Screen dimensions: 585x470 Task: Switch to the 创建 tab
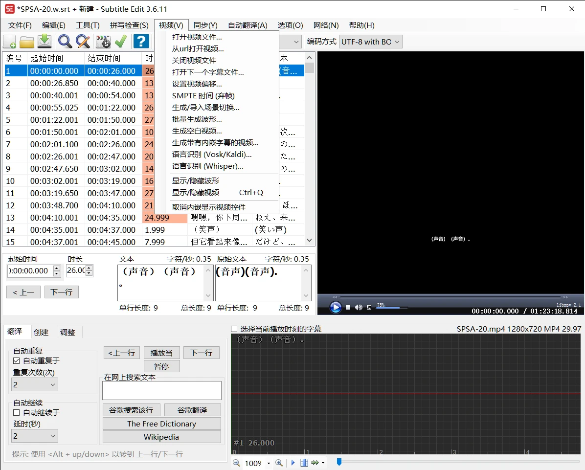(x=41, y=332)
